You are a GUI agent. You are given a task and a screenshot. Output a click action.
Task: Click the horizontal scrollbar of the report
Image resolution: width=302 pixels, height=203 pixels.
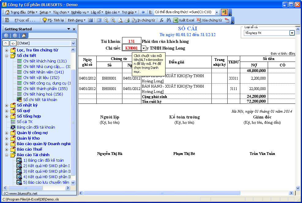[184, 193]
